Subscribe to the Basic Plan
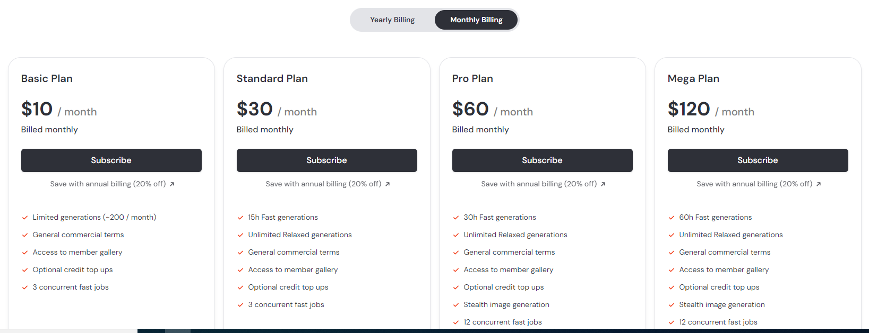 click(111, 160)
